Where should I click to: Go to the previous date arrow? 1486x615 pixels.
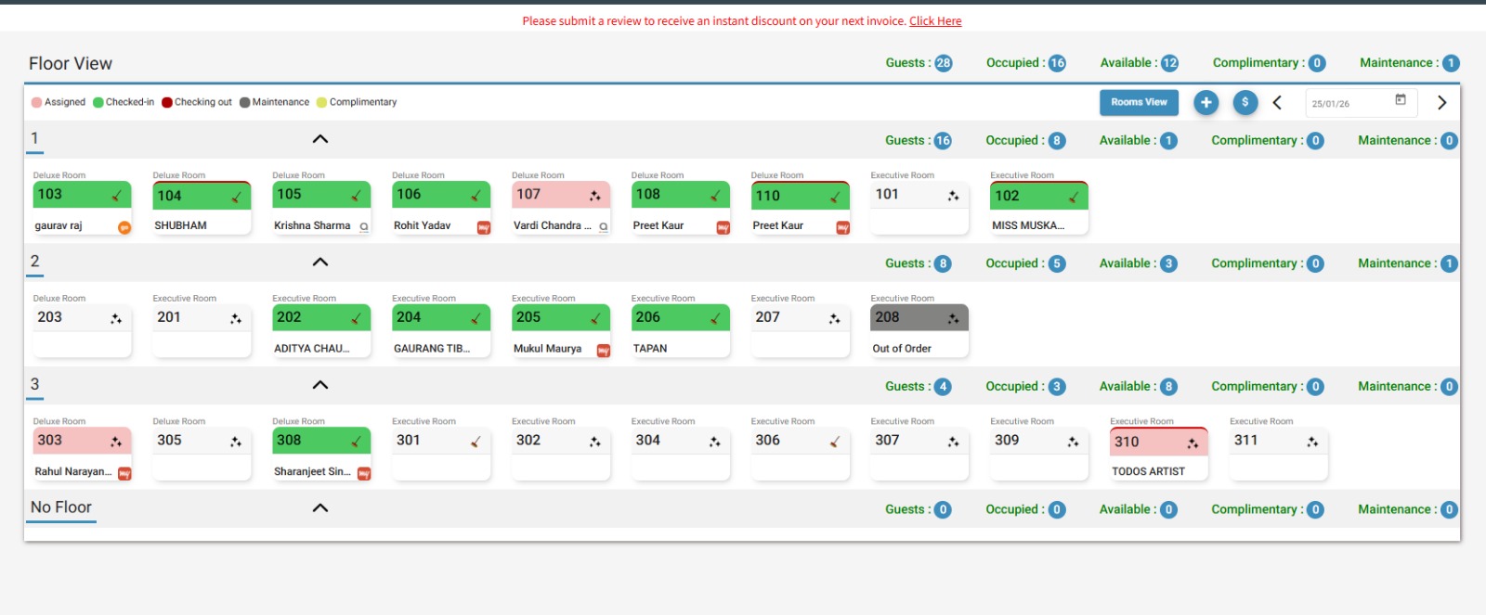point(1277,103)
